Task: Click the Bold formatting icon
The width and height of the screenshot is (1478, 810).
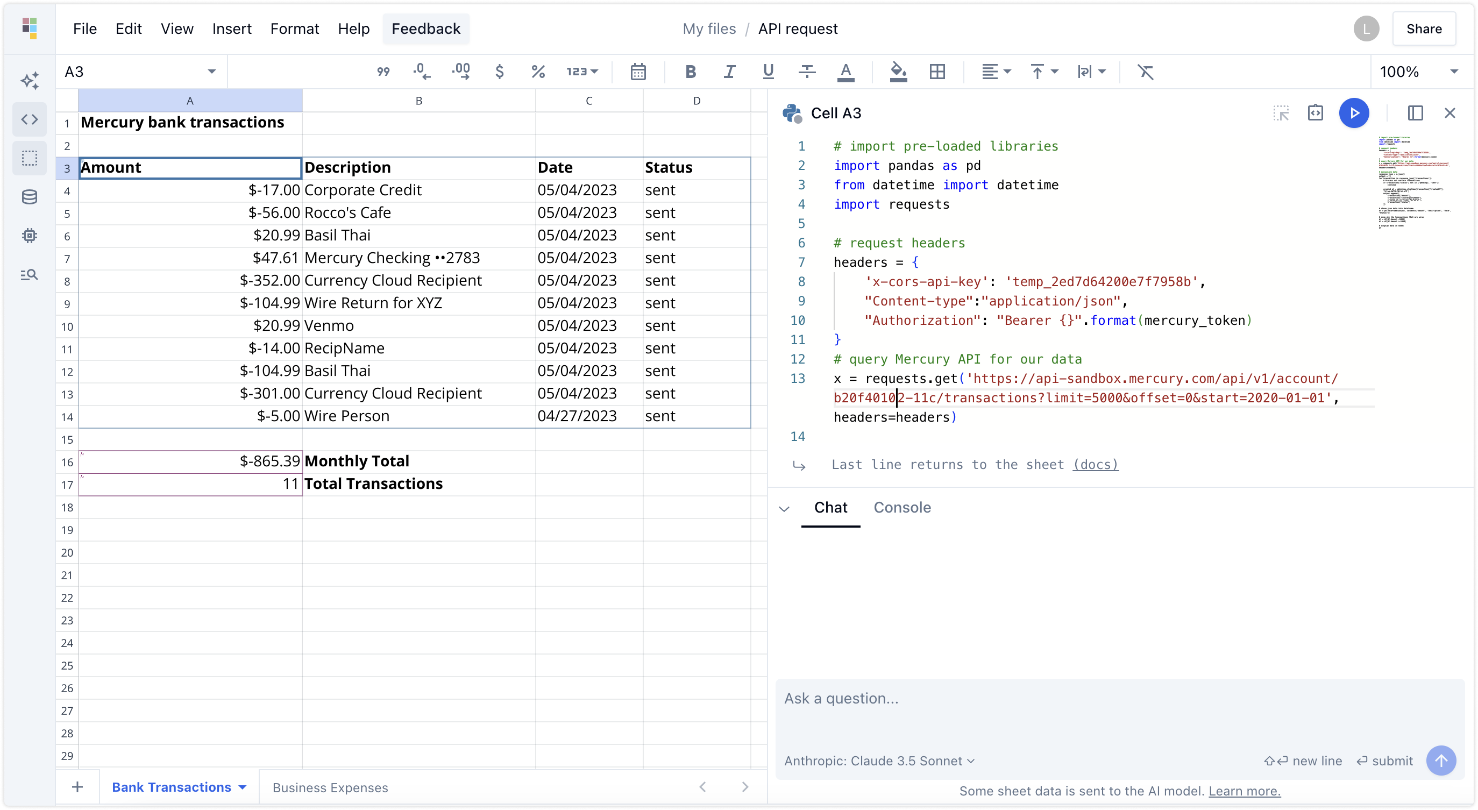Action: tap(690, 71)
